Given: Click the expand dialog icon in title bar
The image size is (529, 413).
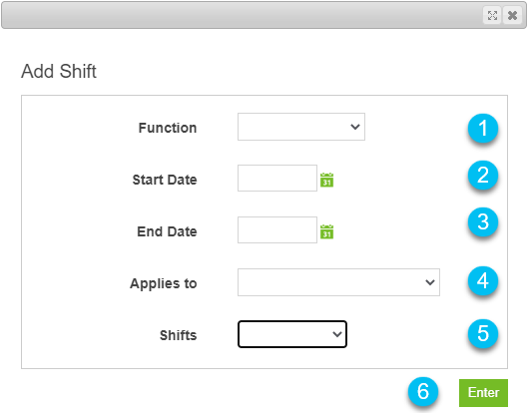Looking at the screenshot, I should pyautogui.click(x=492, y=15).
